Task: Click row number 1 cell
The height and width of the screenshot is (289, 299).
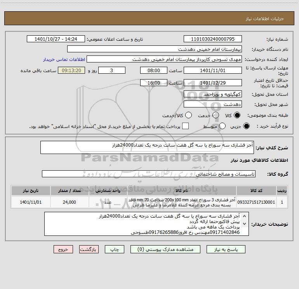Action: (282, 202)
